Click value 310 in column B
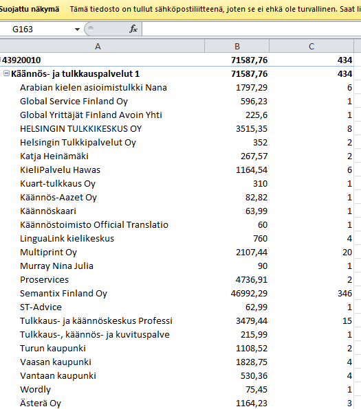The width and height of the screenshot is (361, 409). [260, 184]
